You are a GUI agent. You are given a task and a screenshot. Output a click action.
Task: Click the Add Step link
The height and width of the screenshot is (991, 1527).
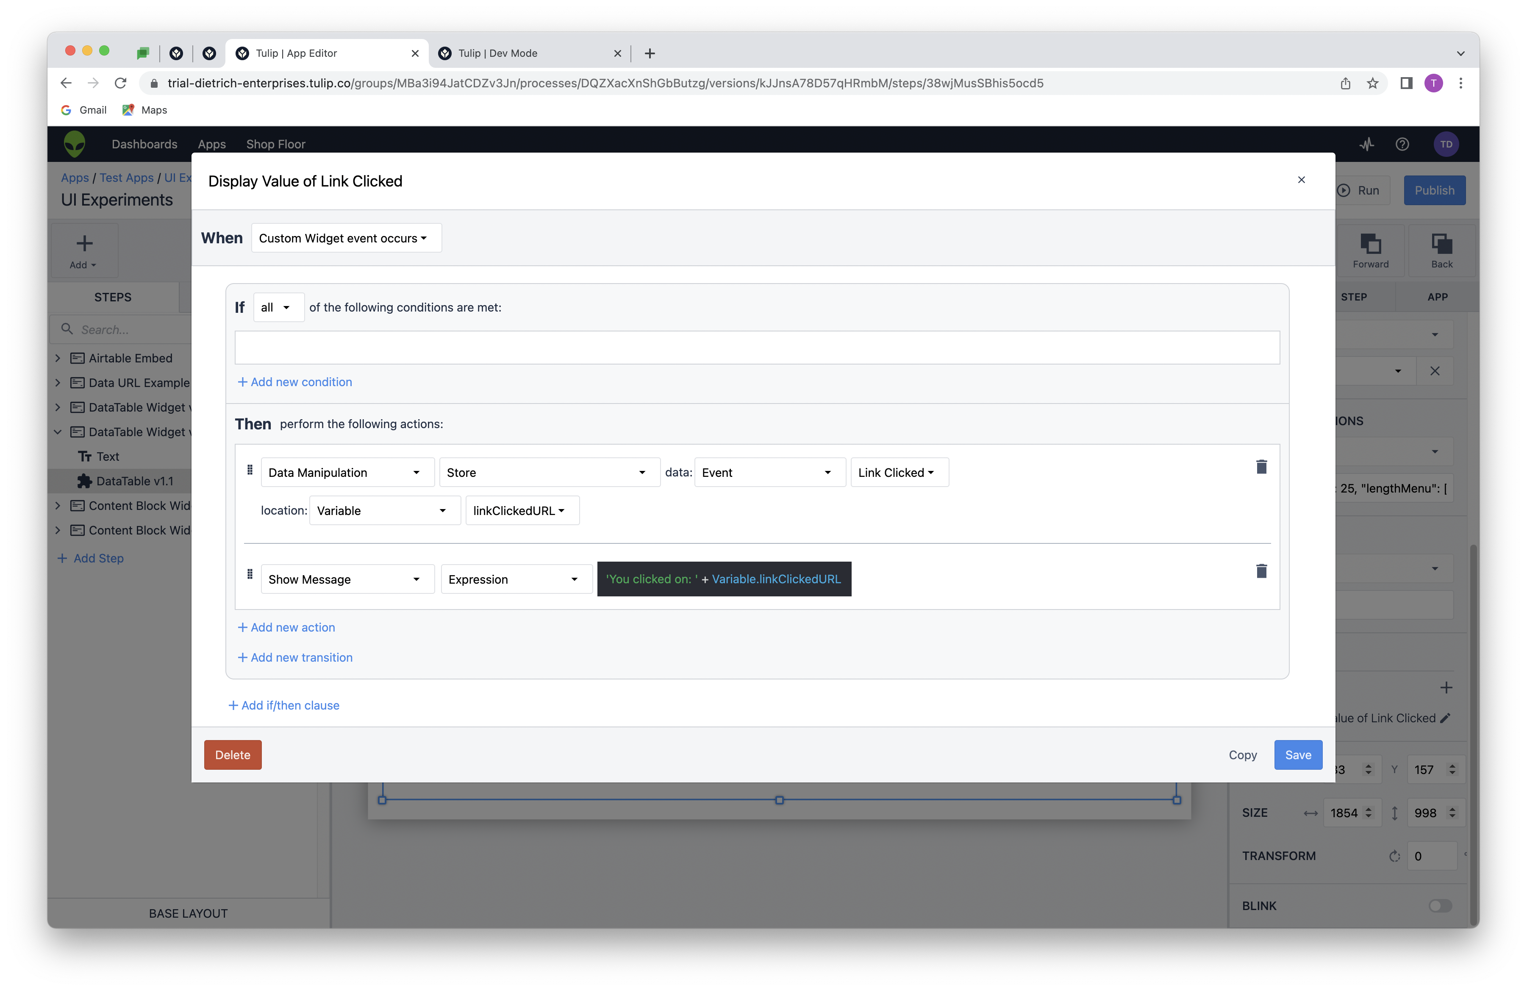point(91,558)
